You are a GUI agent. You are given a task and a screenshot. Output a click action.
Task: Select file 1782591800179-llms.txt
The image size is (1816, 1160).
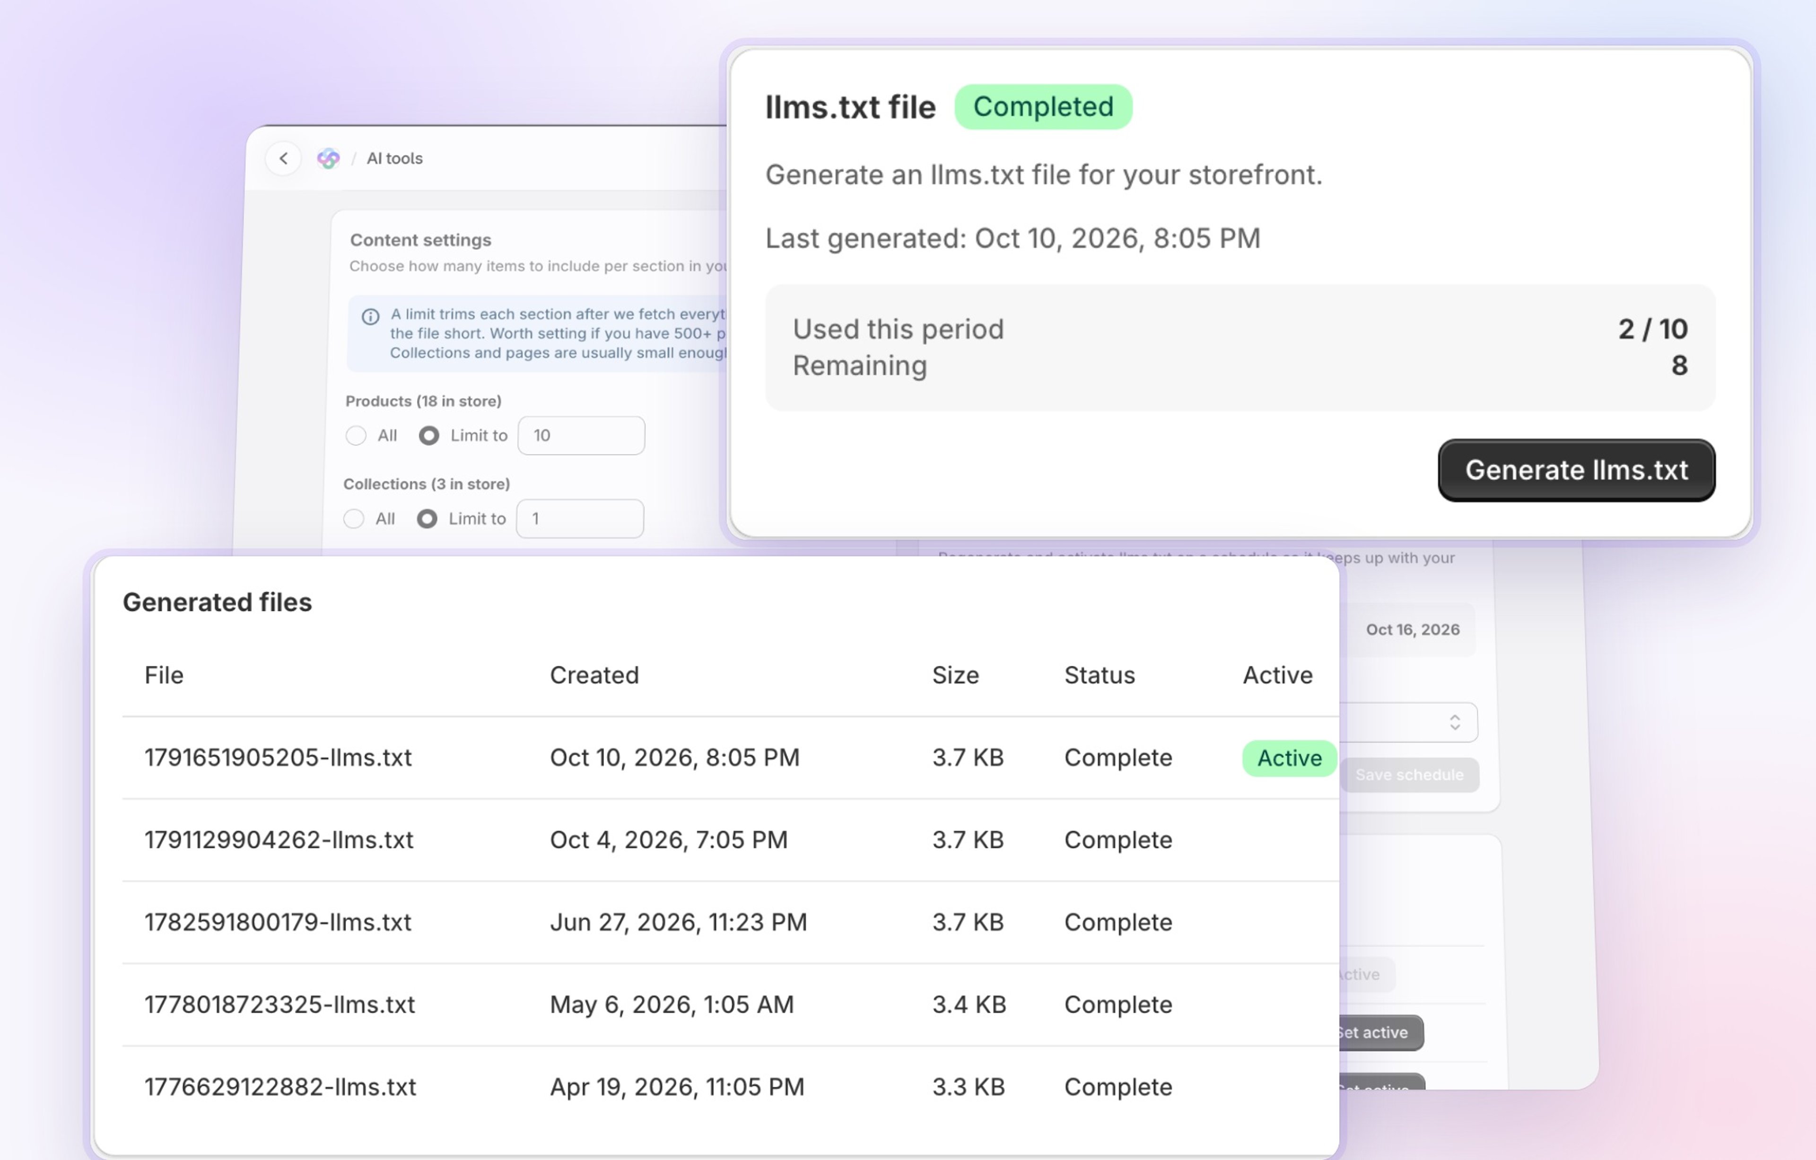coord(278,922)
